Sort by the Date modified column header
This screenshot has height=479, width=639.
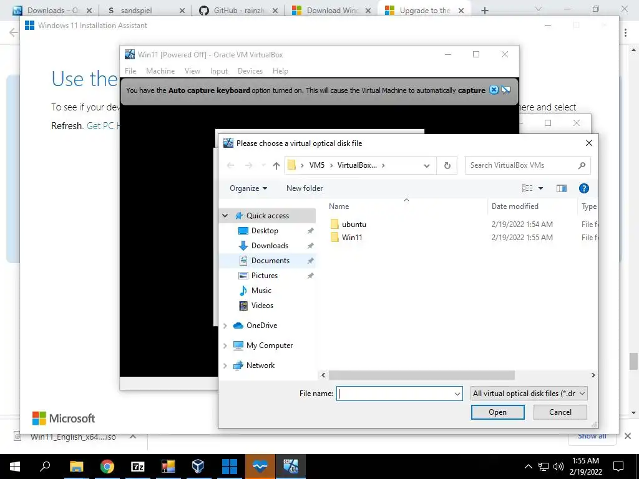click(515, 206)
